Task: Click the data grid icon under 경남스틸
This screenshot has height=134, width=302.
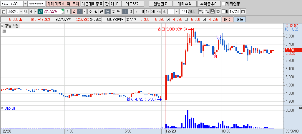Action: tap(4, 31)
